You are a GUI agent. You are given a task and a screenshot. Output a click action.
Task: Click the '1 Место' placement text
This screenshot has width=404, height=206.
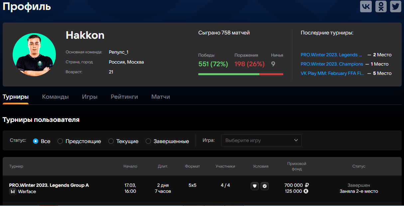tap(379, 64)
